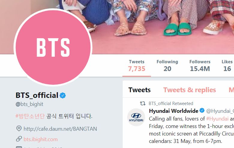Click the header banner photo
234x148 pixels.
click(163, 27)
